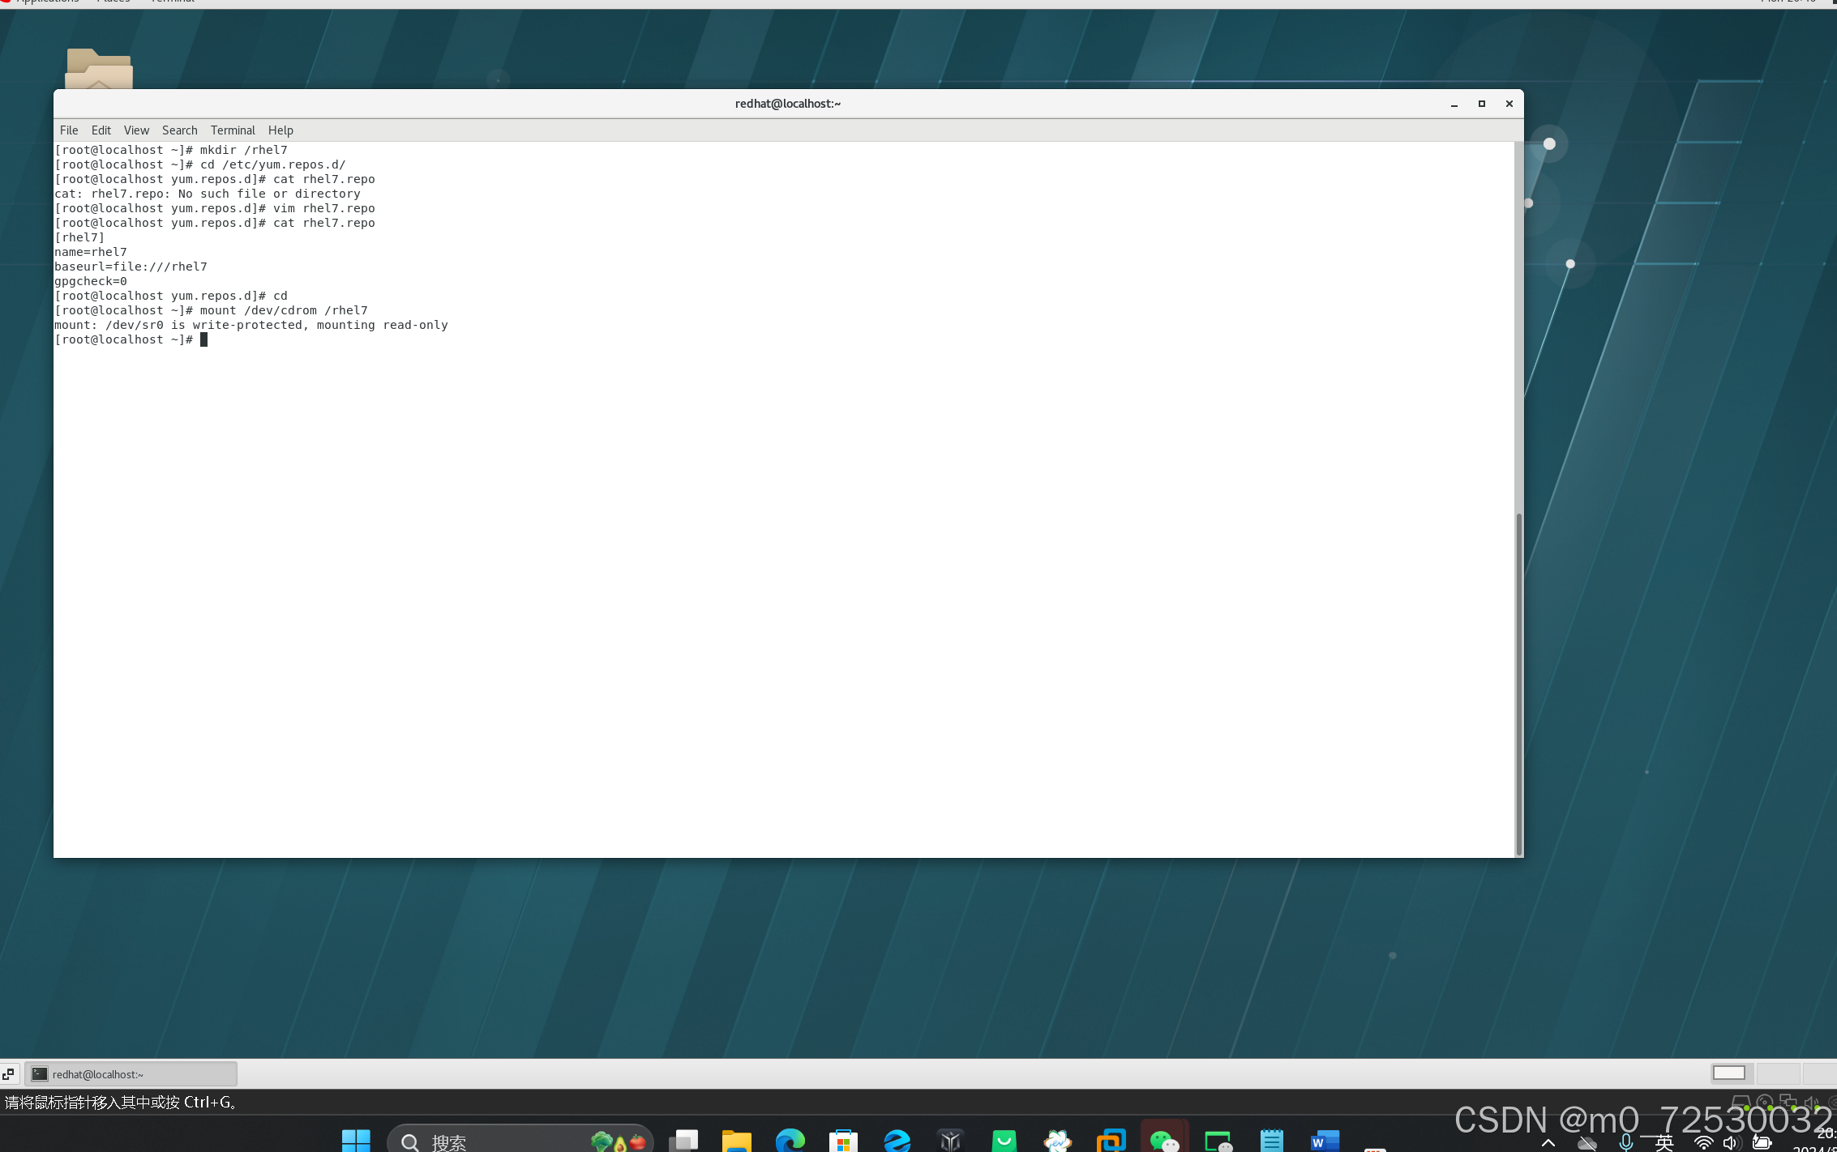Open the File menu in the terminal

click(x=69, y=130)
